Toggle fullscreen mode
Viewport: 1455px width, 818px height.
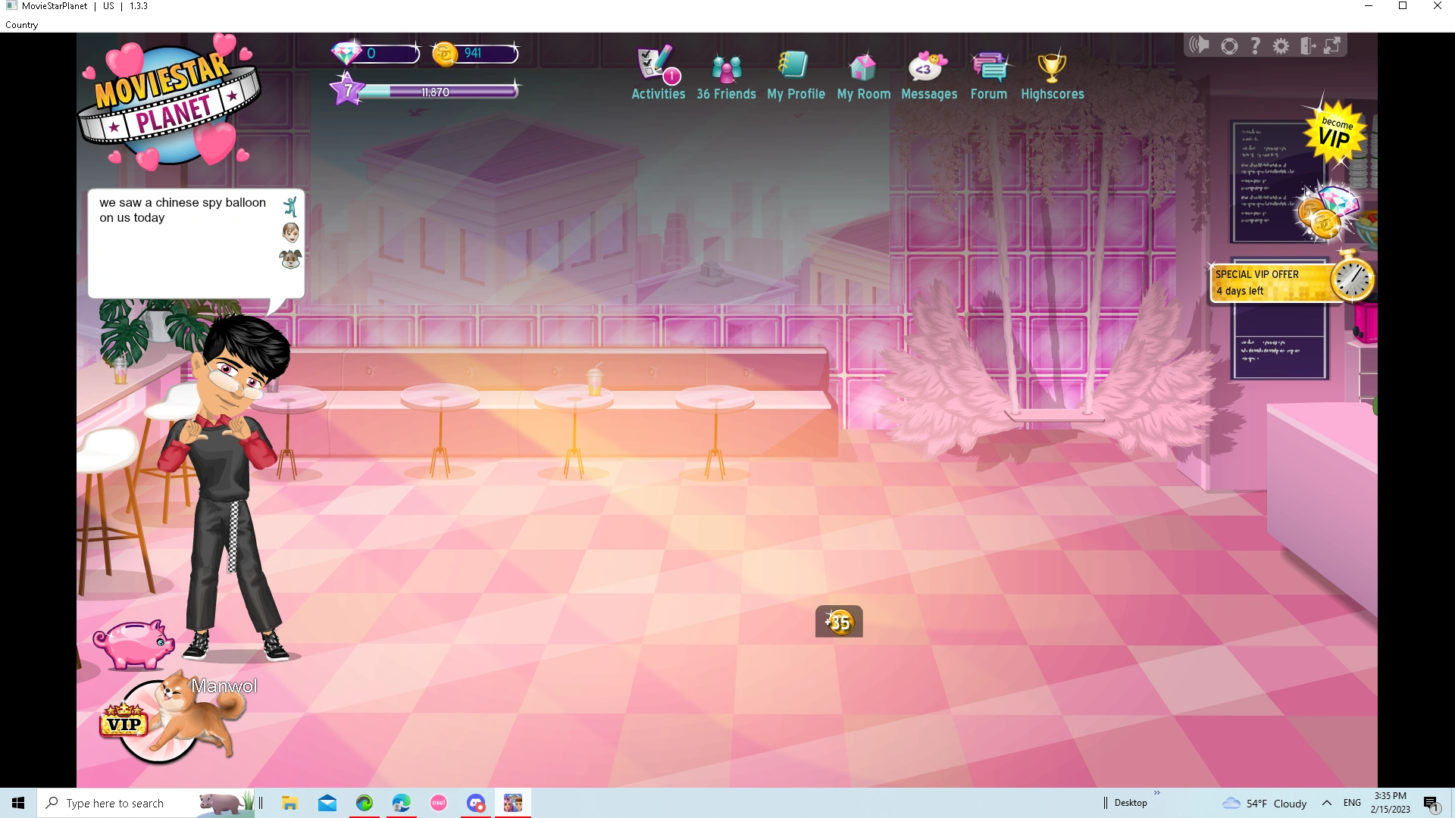1333,45
